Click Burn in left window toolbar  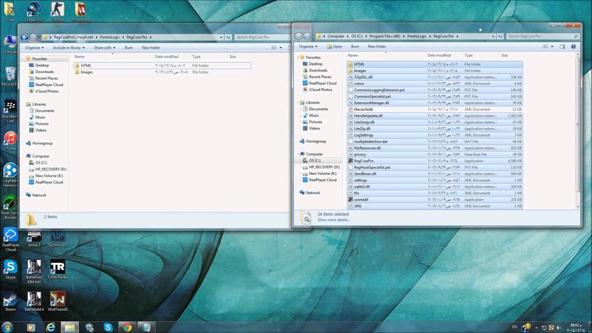pos(129,48)
